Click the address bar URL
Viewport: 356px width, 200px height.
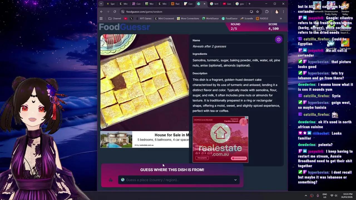(144, 12)
